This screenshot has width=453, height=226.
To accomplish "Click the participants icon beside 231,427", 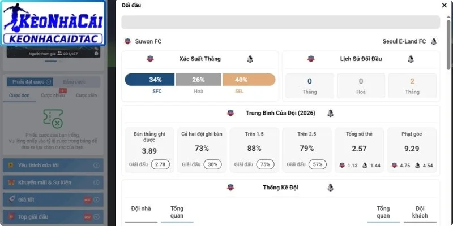I will [60, 53].
